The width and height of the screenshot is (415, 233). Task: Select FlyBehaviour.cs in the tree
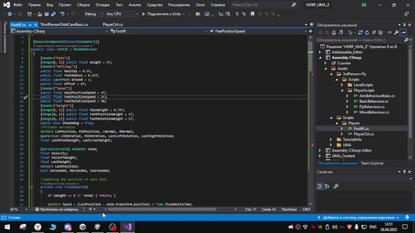point(372,107)
